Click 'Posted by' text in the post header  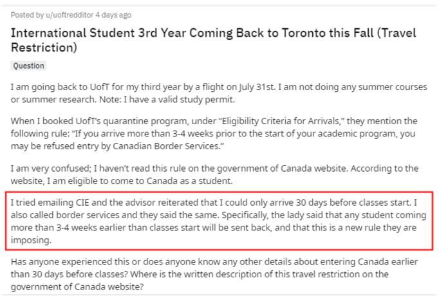25,15
